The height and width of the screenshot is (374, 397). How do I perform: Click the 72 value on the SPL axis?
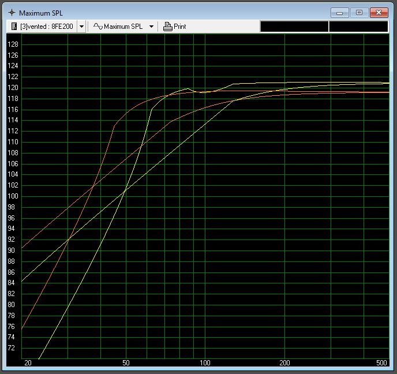[11, 348]
